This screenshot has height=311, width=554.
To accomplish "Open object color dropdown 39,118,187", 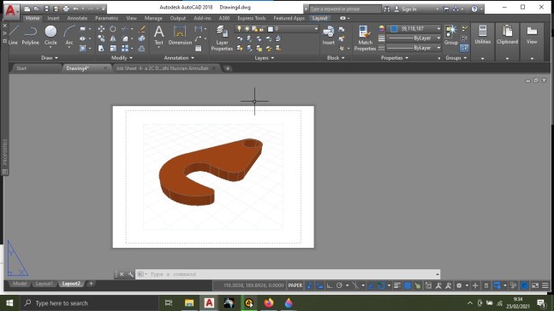I will pyautogui.click(x=414, y=28).
